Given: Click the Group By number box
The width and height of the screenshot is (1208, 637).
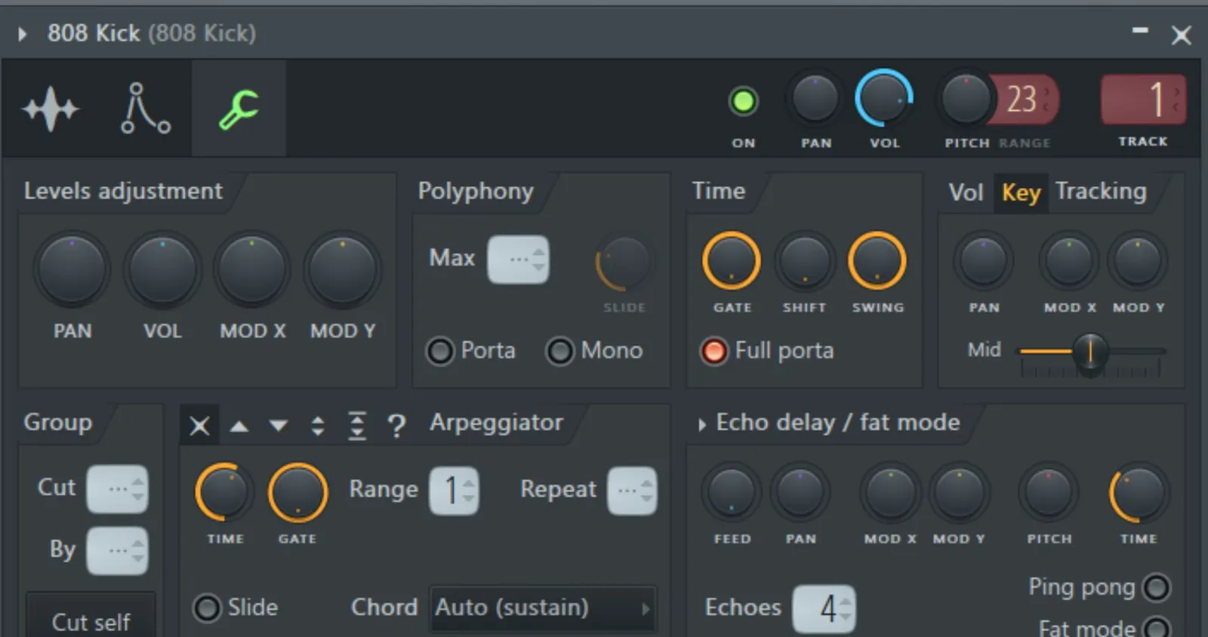Looking at the screenshot, I should coord(117,550).
